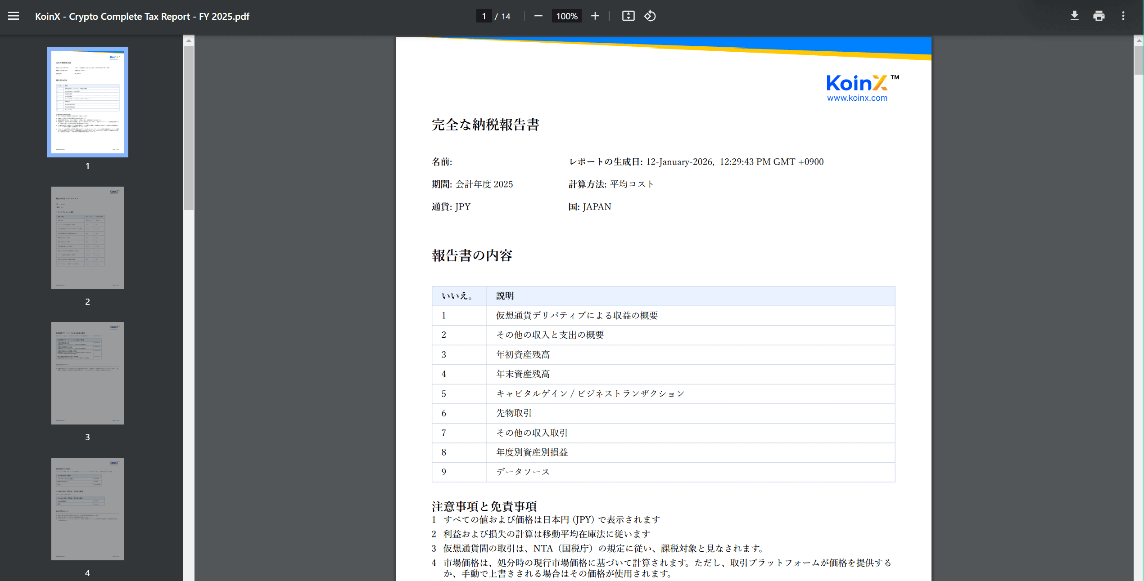Open page 2 thumbnail

88,237
